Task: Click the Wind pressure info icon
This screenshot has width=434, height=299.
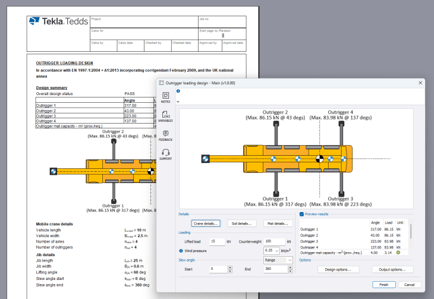Action: pyautogui.click(x=181, y=251)
